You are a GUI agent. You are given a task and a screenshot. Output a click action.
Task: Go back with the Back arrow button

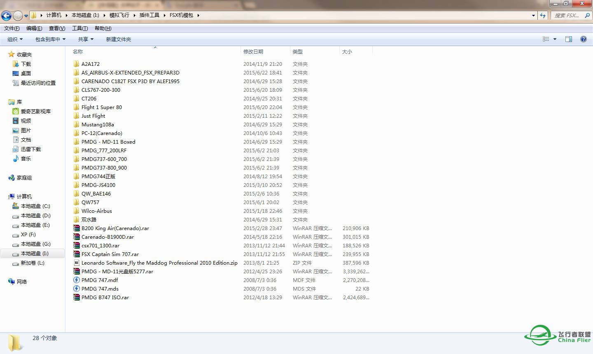(6, 16)
